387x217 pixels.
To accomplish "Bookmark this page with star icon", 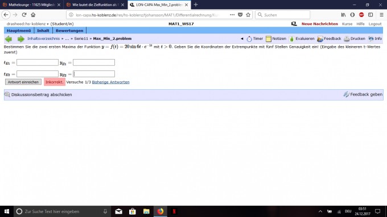I will (x=248, y=15).
